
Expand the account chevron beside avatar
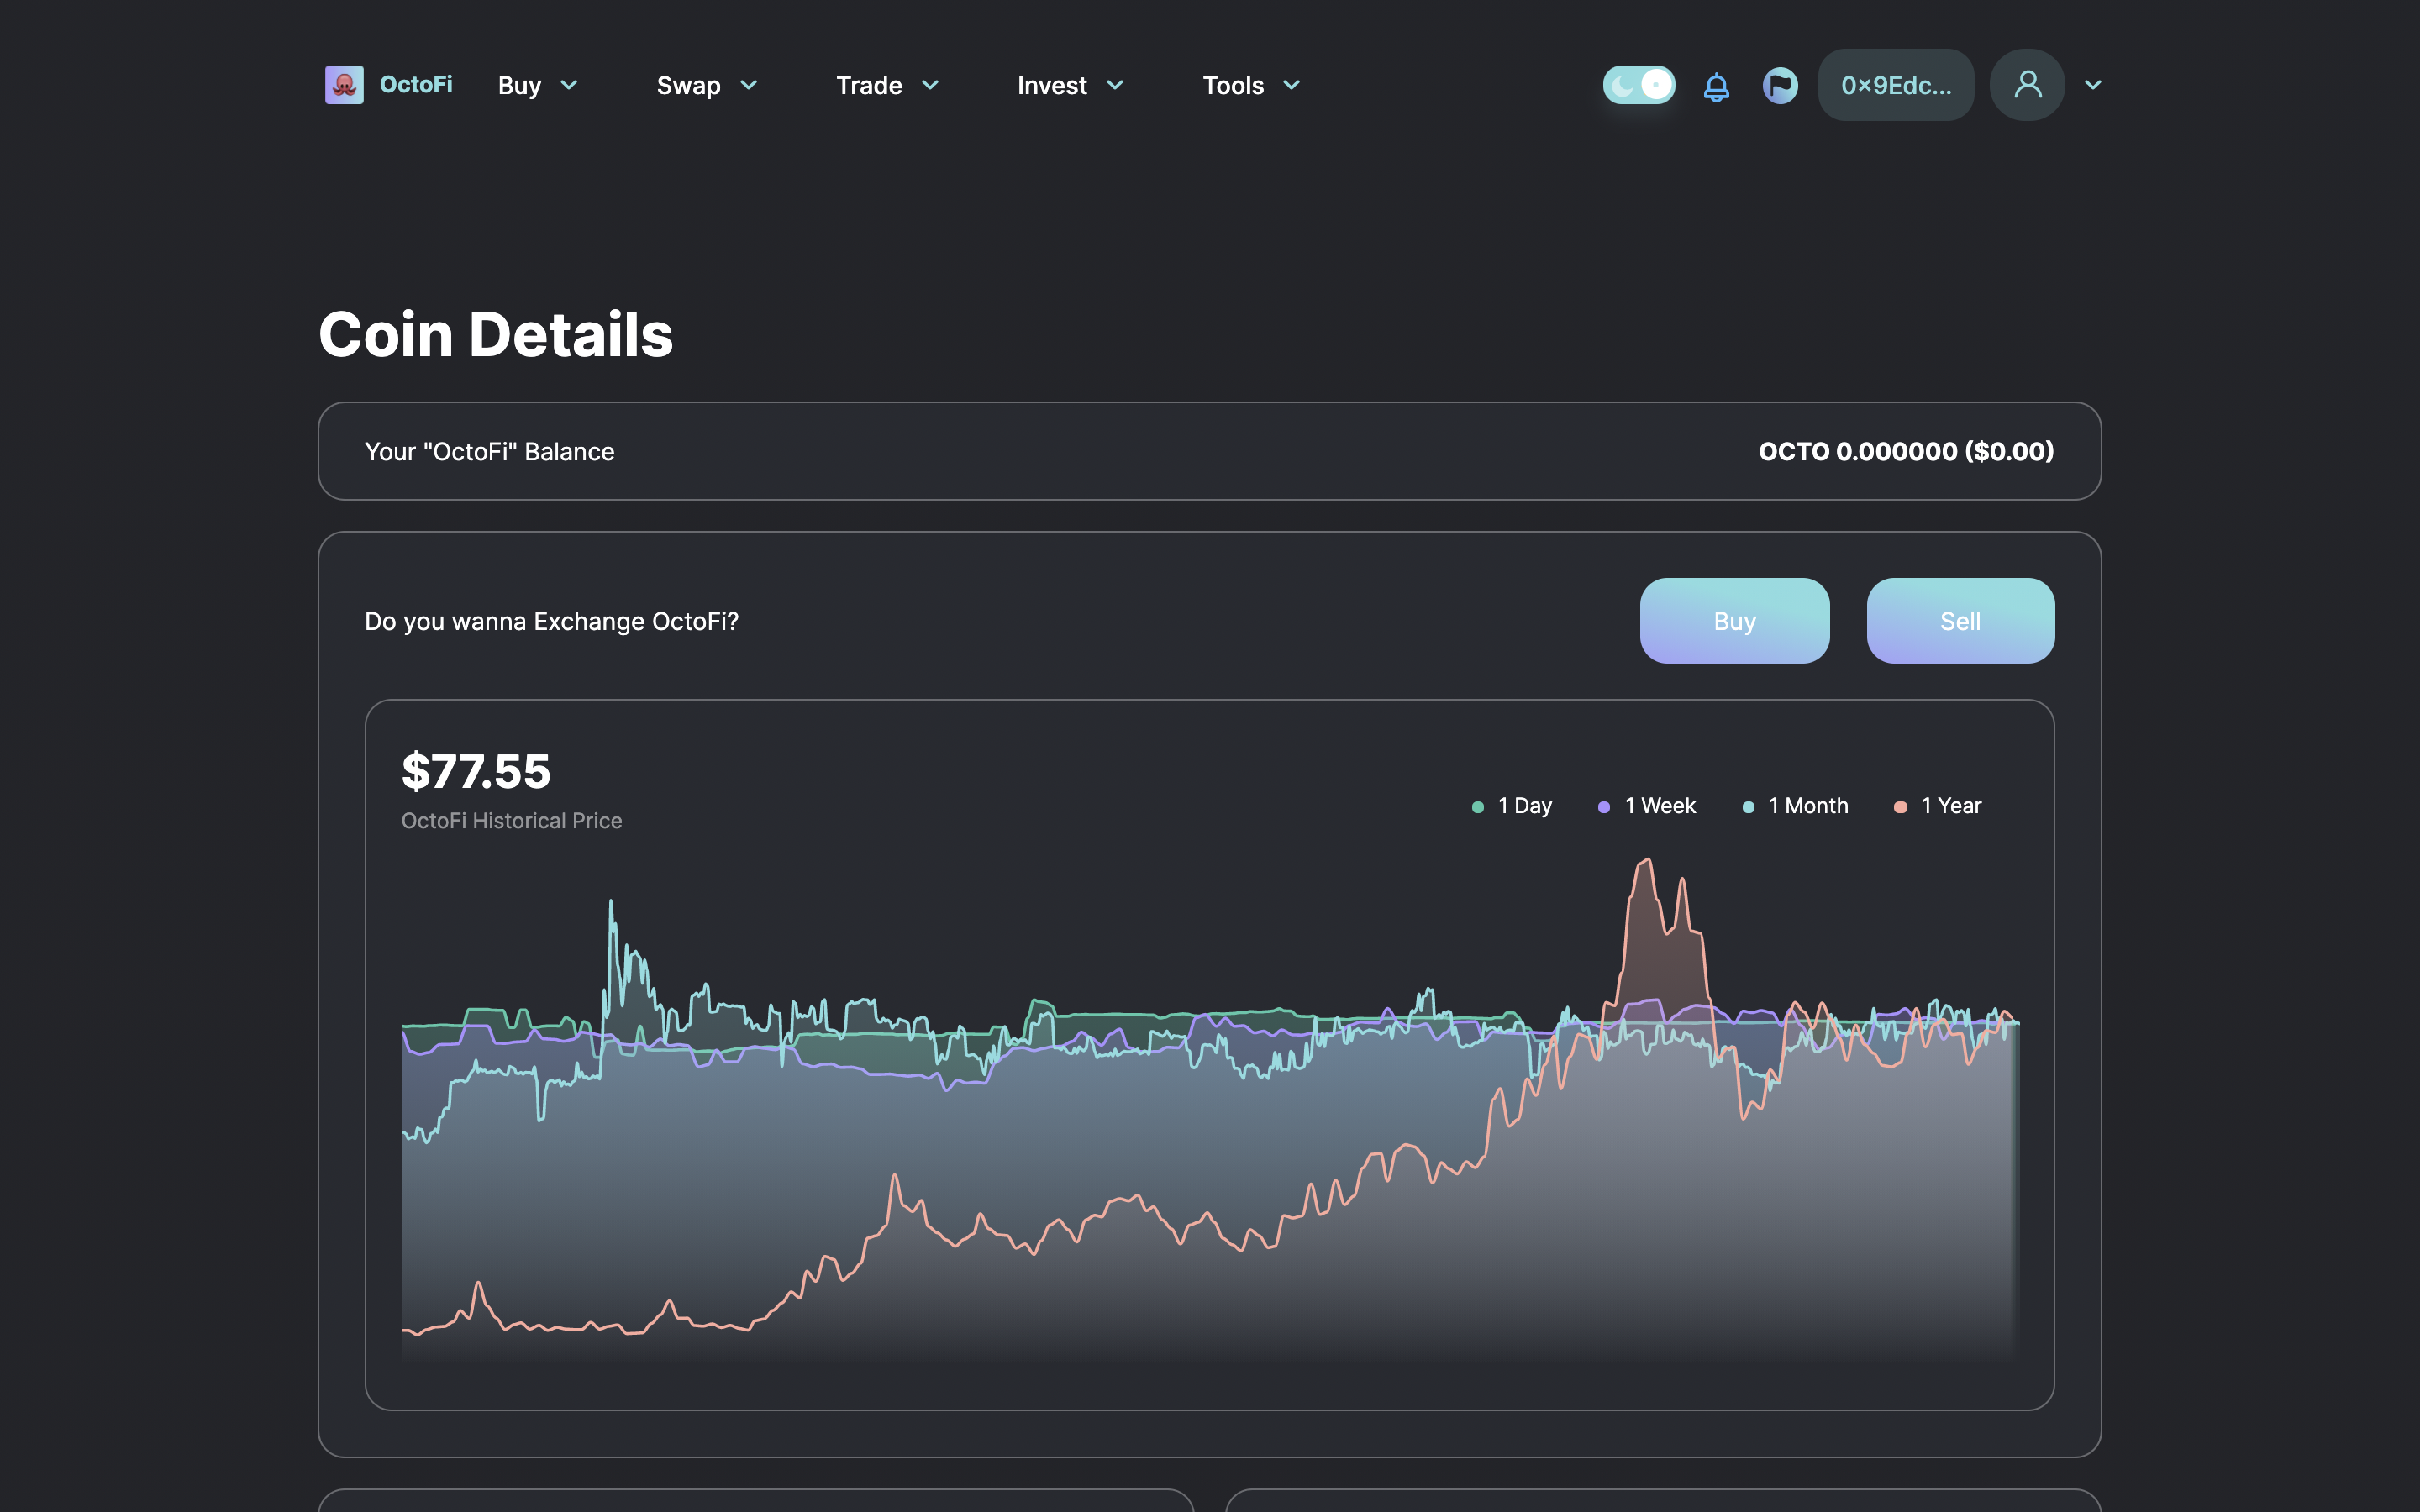[x=2093, y=85]
